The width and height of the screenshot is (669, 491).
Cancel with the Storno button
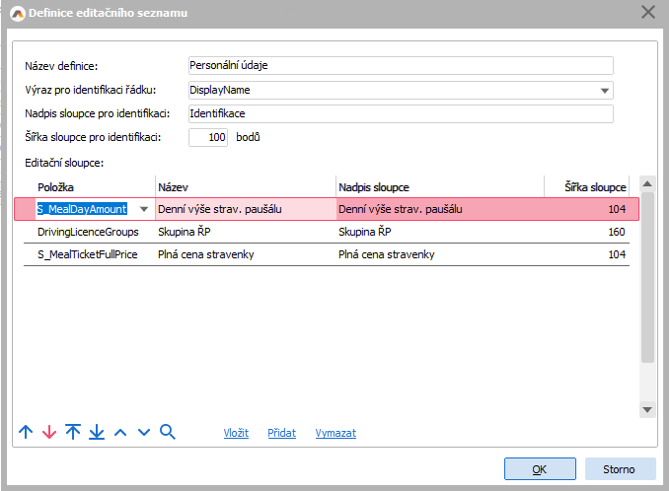[621, 468]
